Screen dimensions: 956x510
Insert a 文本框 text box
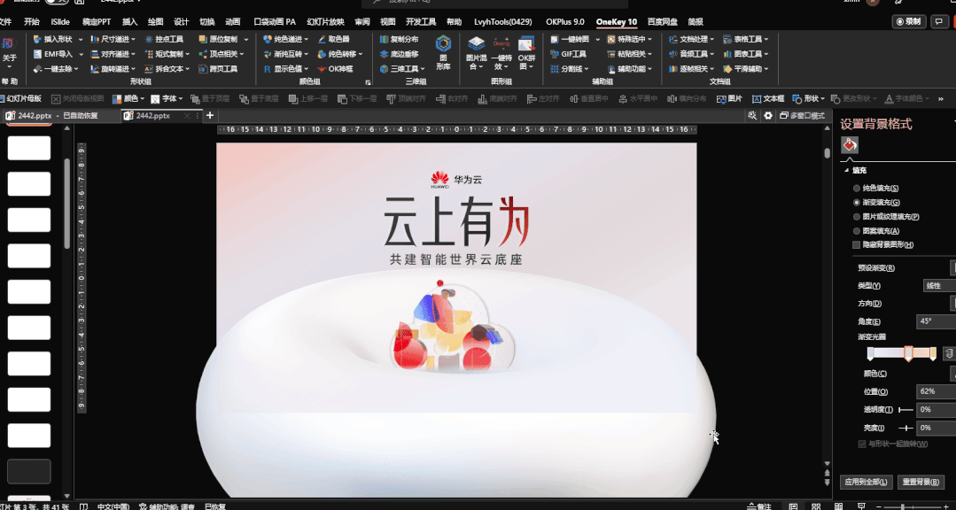pos(768,98)
